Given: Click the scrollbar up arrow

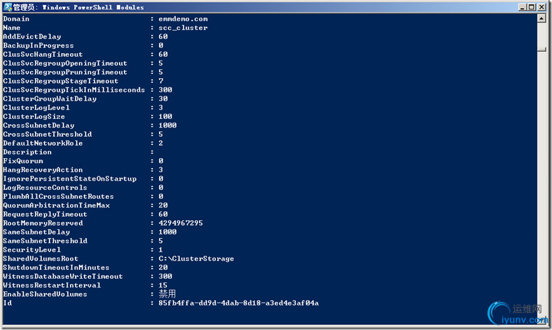Looking at the screenshot, I should pos(542,18).
